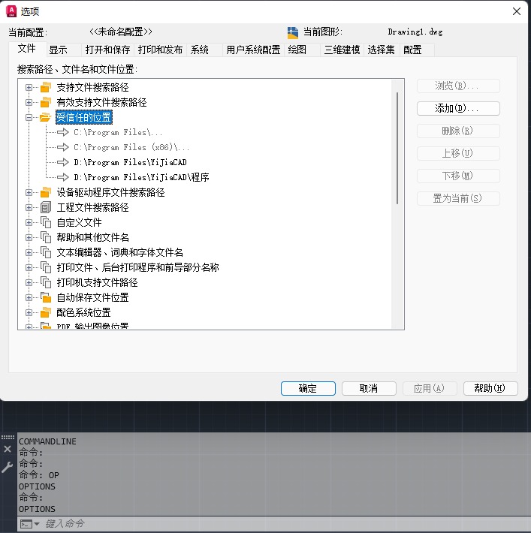Click the drawing icon next to 当前图形

coord(293,32)
